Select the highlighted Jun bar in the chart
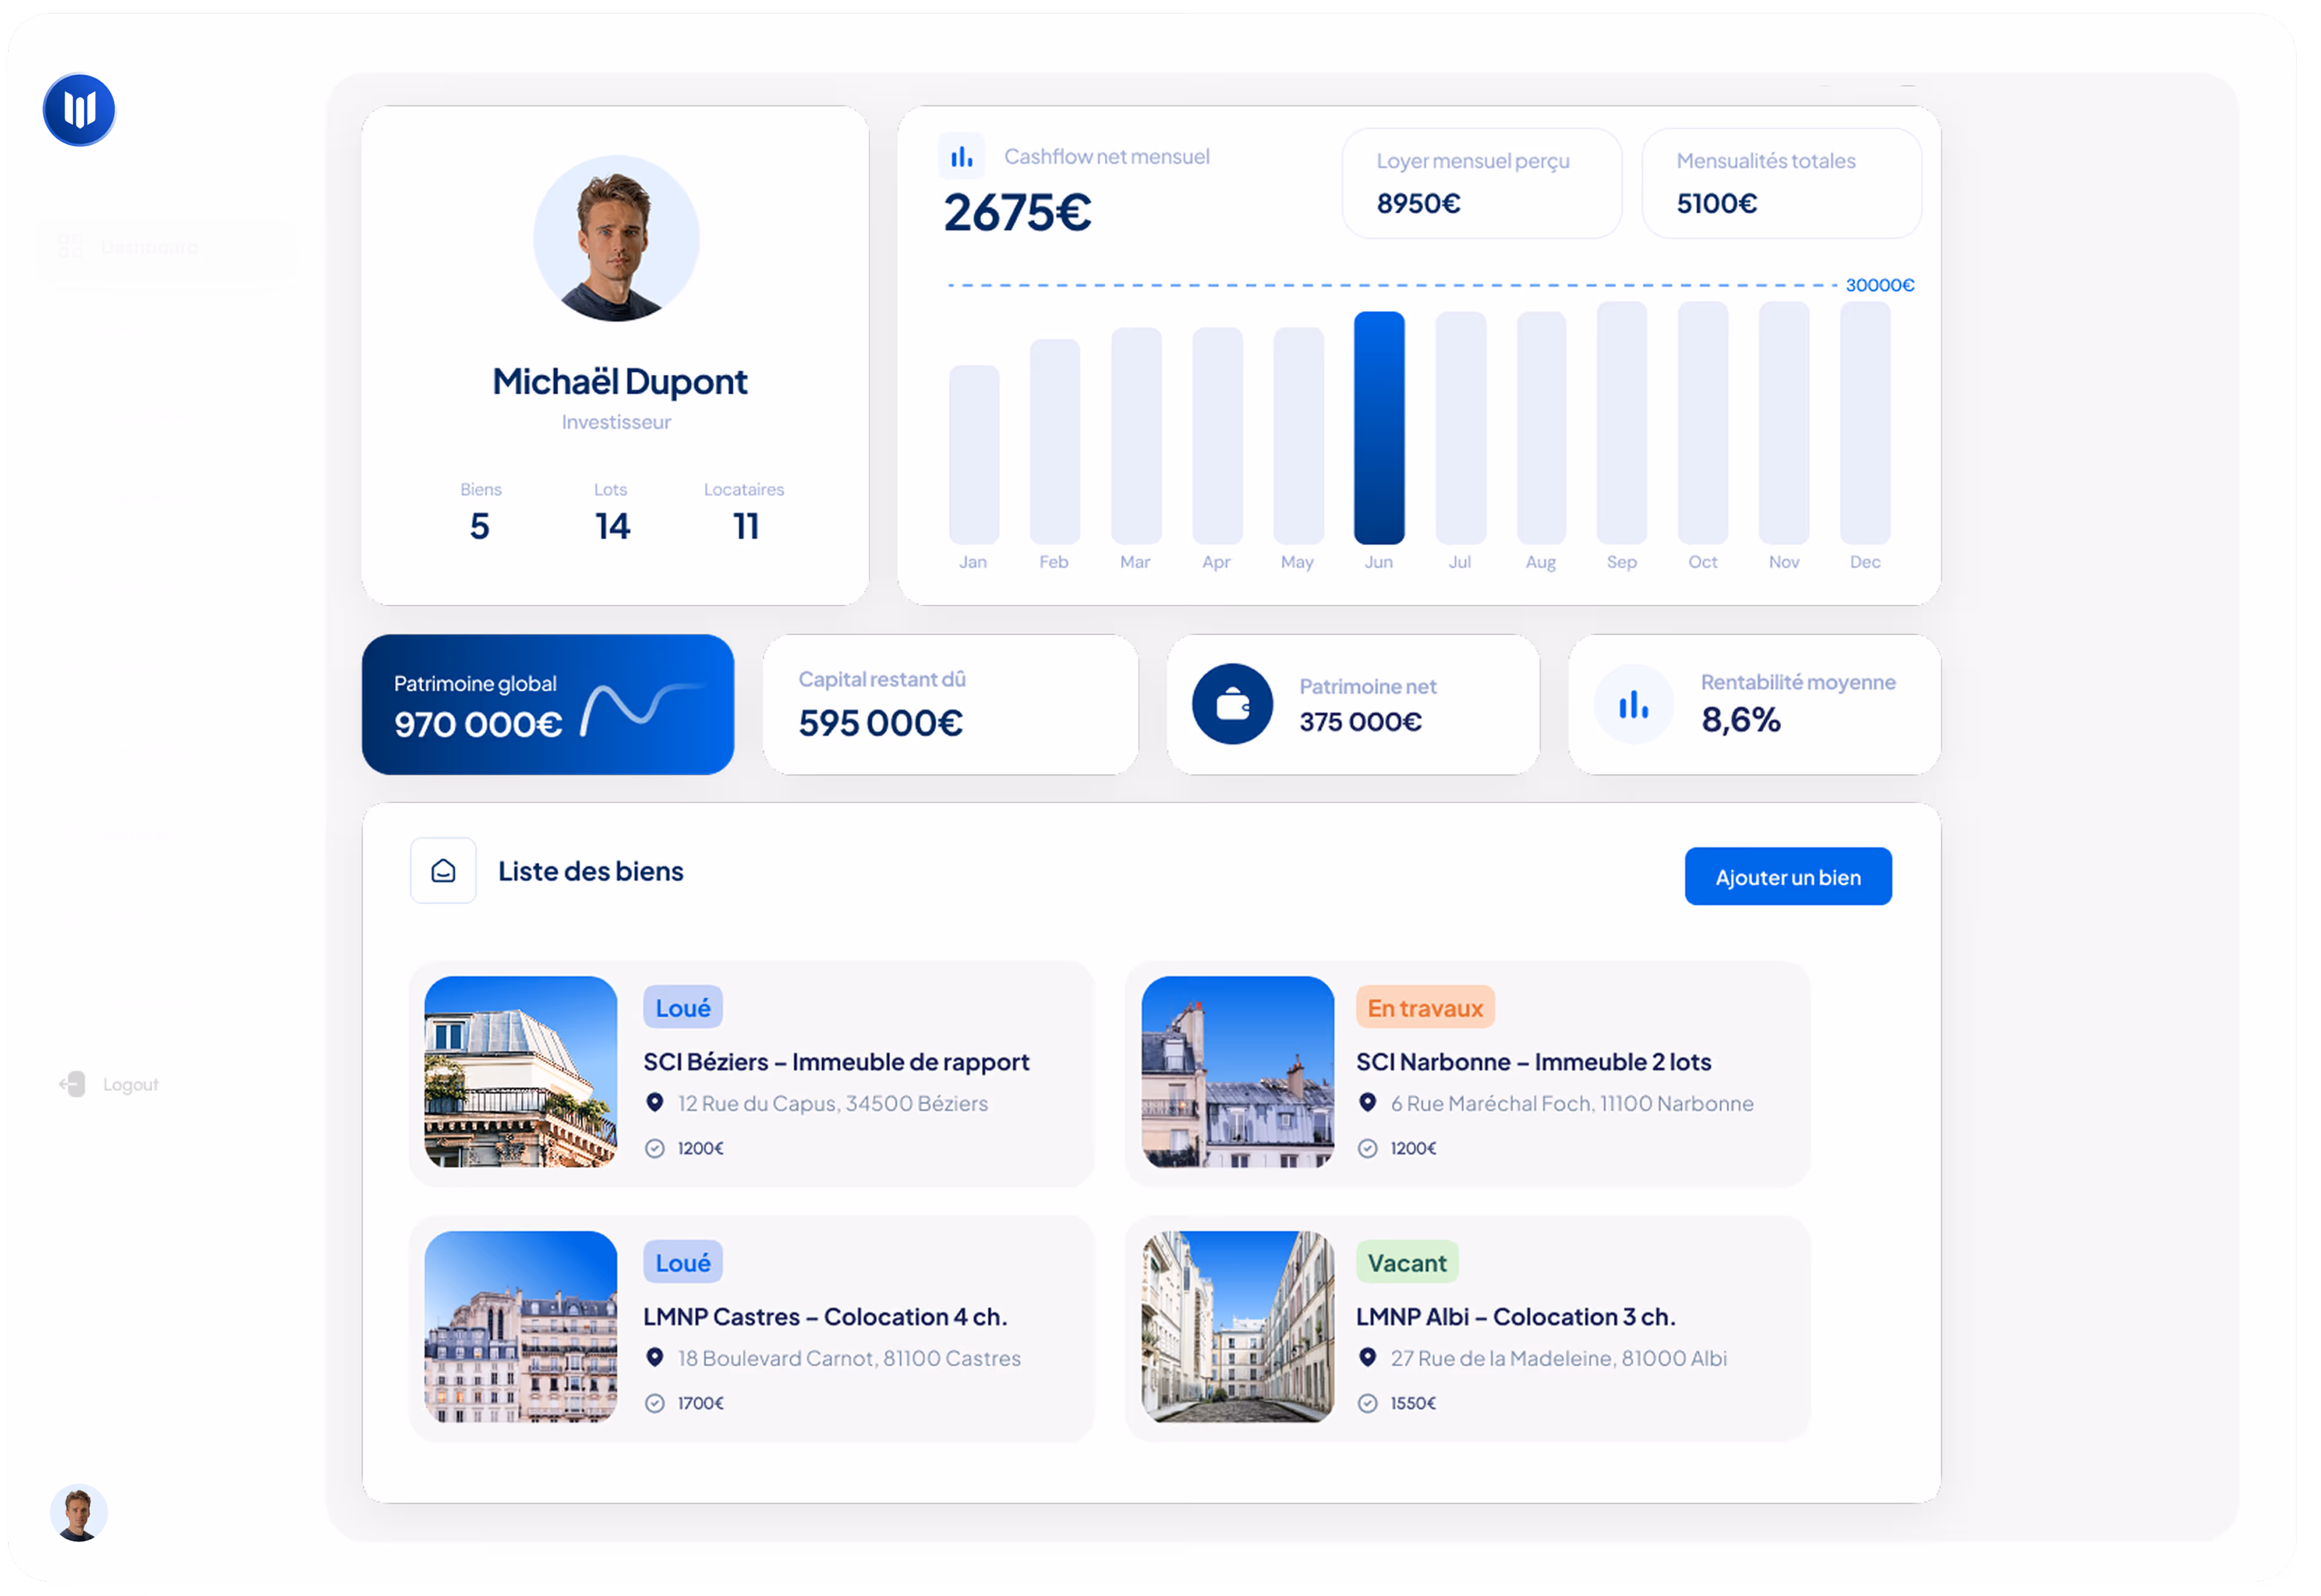The height and width of the screenshot is (1596, 2321). [1379, 428]
